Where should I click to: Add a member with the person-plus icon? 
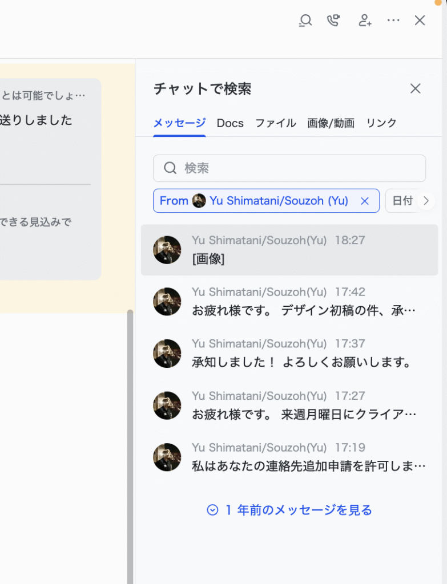coord(365,21)
